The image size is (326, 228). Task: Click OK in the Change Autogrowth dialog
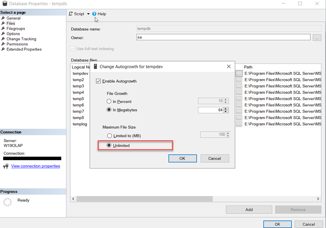[x=182, y=159]
